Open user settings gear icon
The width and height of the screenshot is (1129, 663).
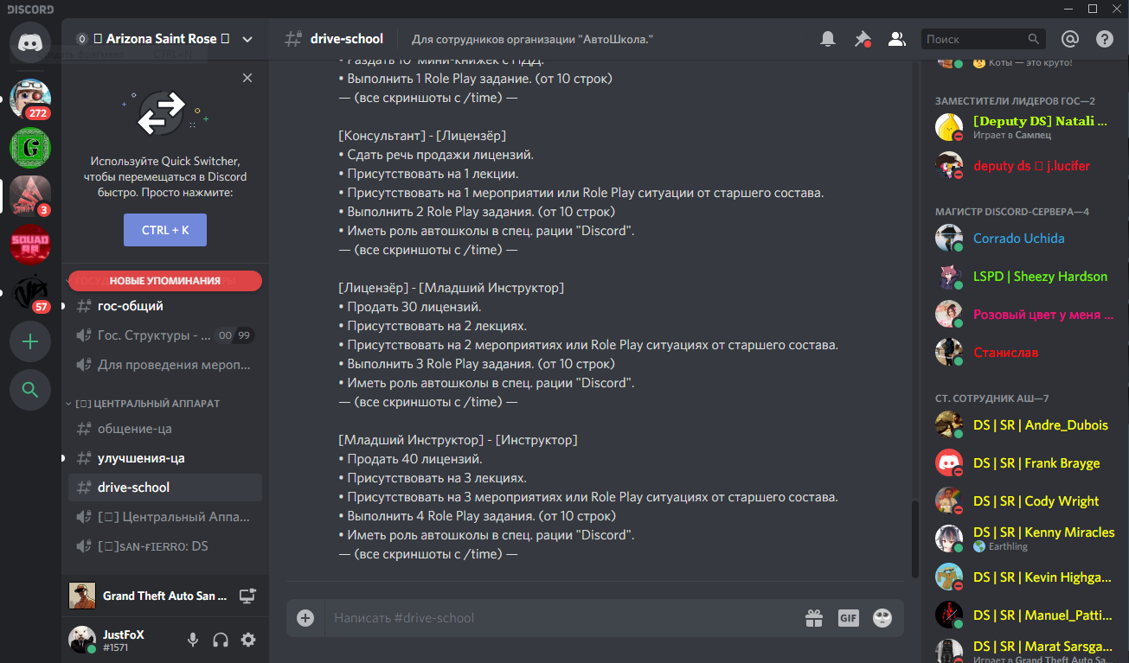[x=248, y=640]
